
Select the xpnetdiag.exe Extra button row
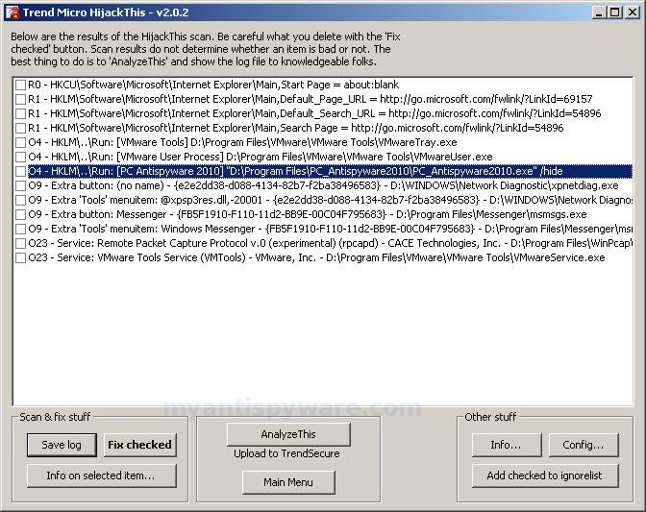pos(323,185)
